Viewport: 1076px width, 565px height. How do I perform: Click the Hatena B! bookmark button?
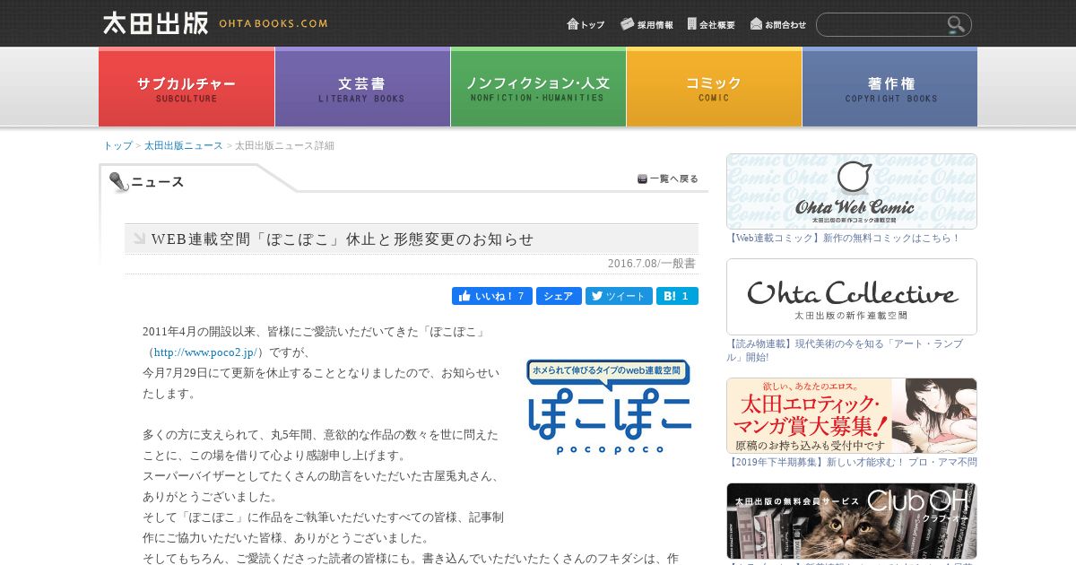677,296
